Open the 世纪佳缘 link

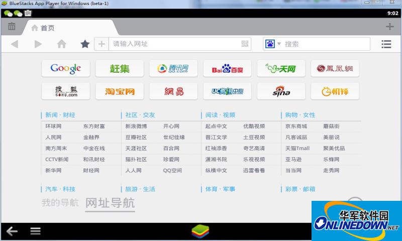pos(174,137)
